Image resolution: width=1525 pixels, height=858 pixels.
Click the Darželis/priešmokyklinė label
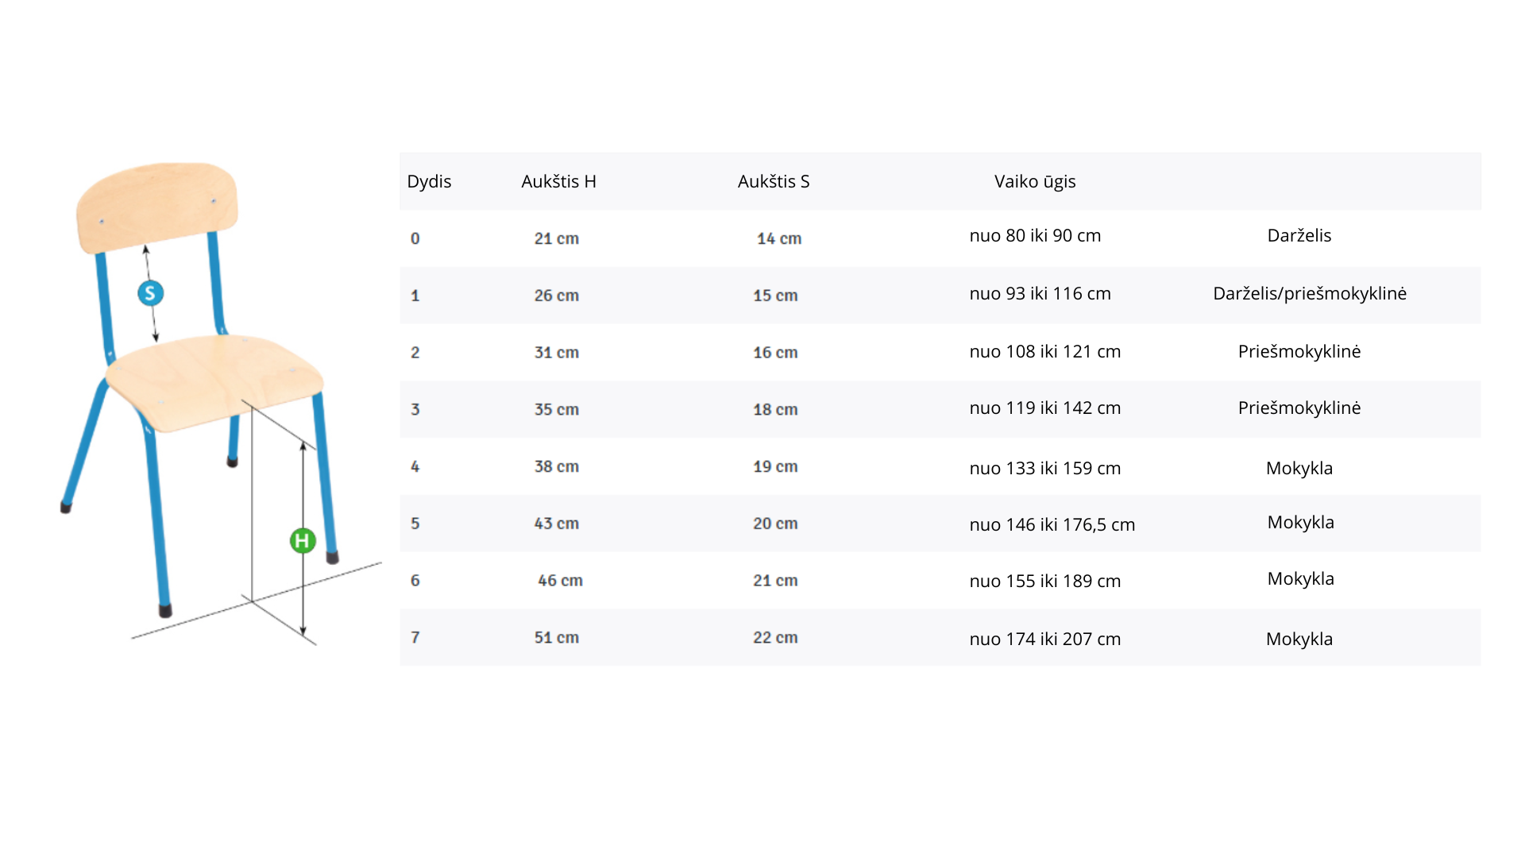(x=1310, y=293)
